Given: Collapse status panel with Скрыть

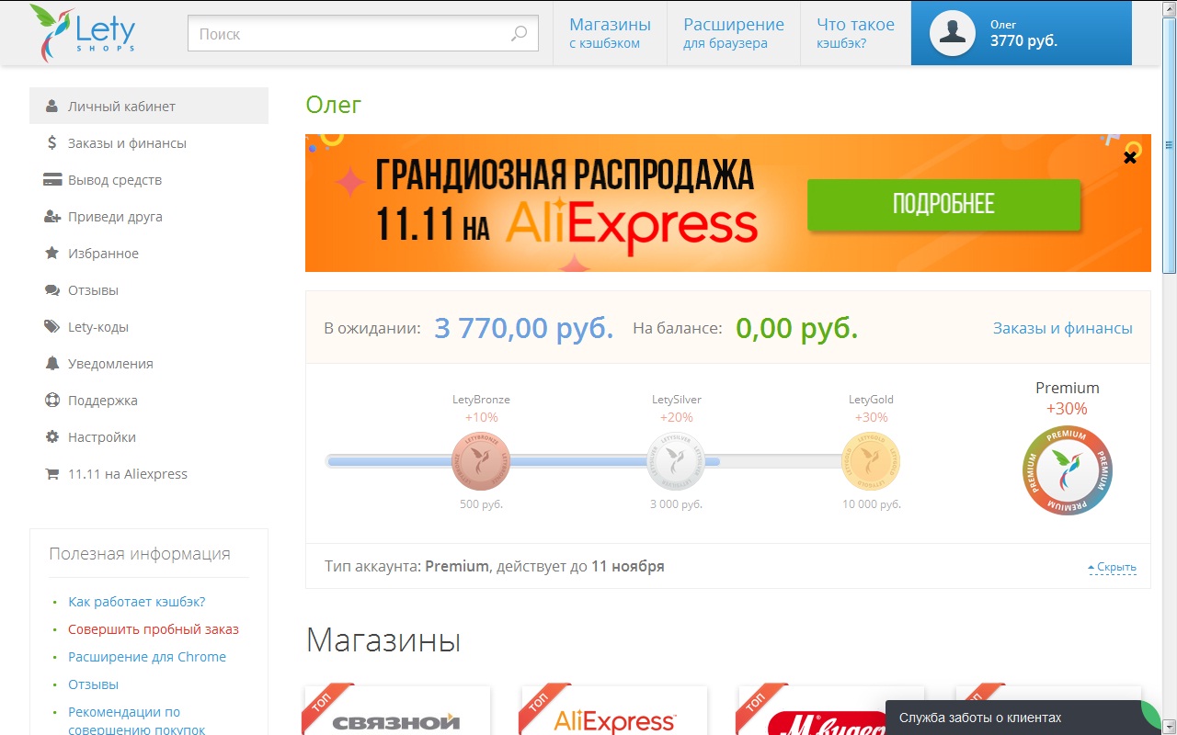Looking at the screenshot, I should pos(1112,567).
